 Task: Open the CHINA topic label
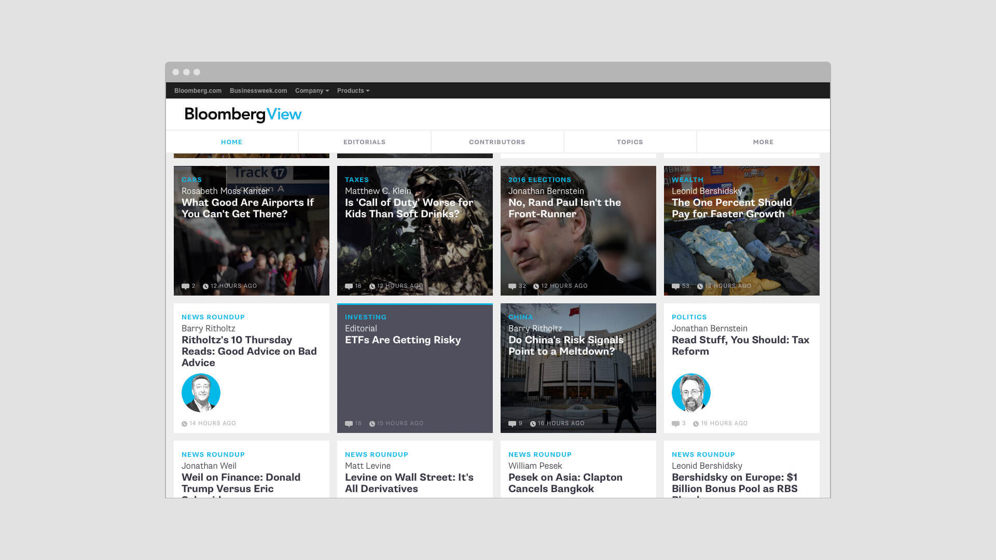click(520, 317)
